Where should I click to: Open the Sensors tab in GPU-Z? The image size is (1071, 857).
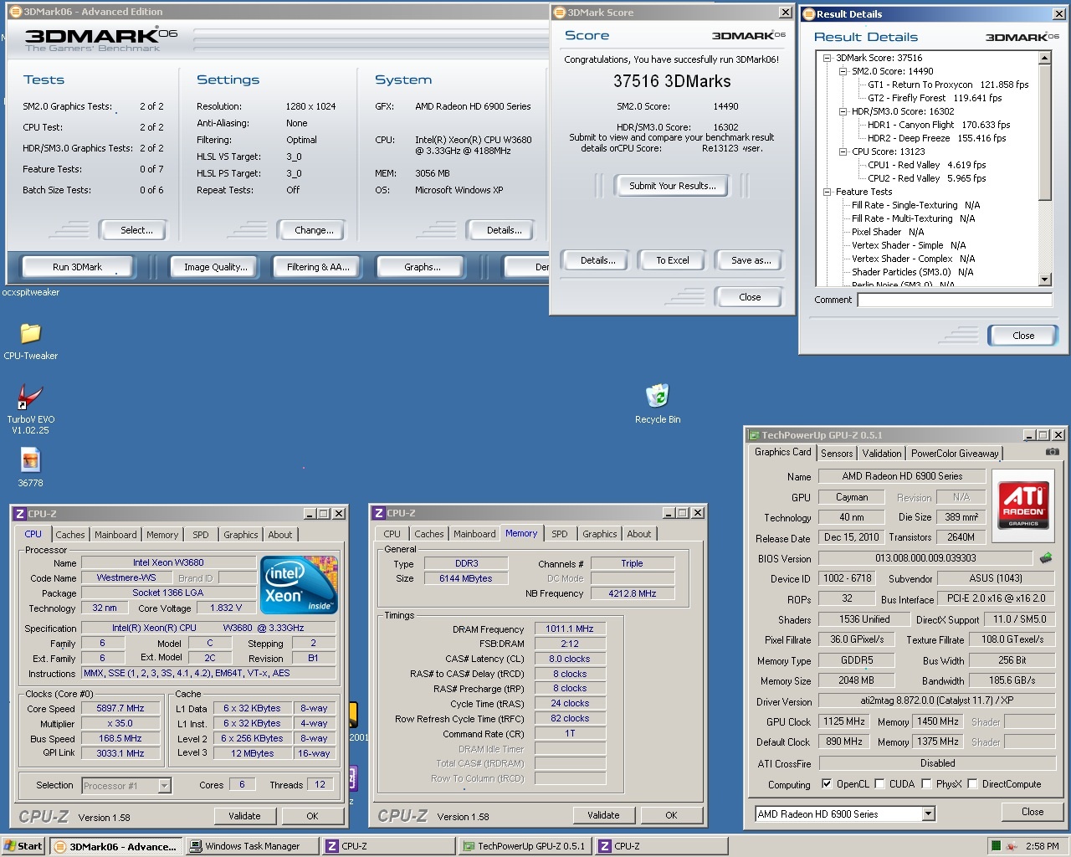pyautogui.click(x=837, y=454)
